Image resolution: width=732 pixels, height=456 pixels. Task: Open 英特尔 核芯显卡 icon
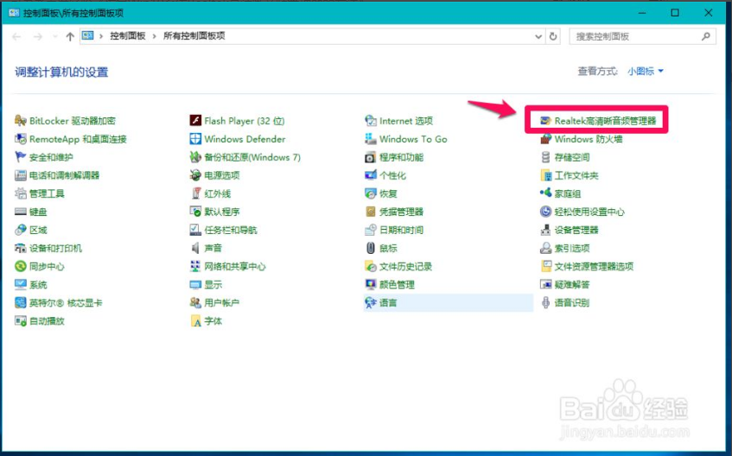[x=21, y=303]
